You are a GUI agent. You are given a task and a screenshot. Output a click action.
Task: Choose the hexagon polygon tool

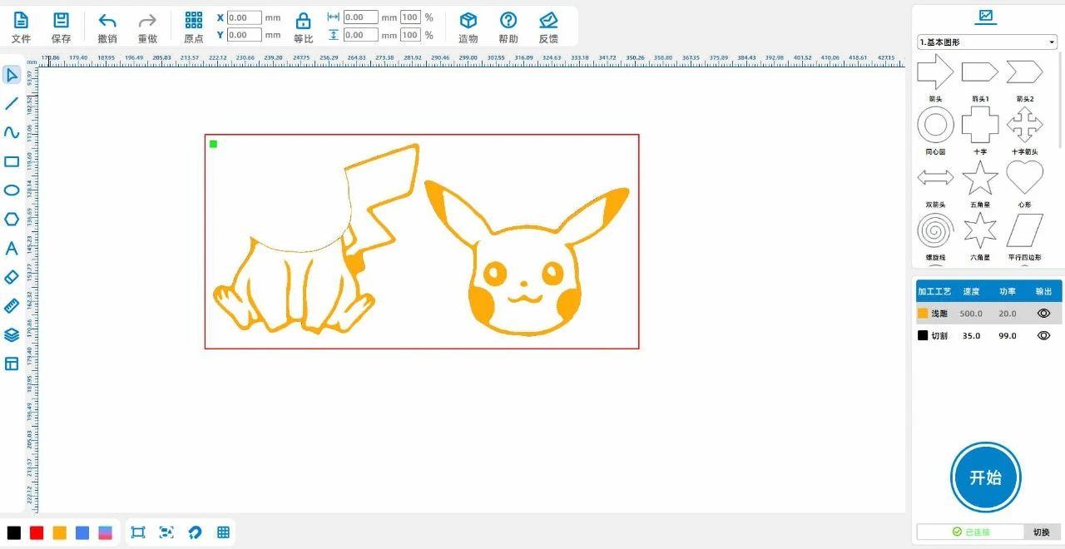click(12, 219)
